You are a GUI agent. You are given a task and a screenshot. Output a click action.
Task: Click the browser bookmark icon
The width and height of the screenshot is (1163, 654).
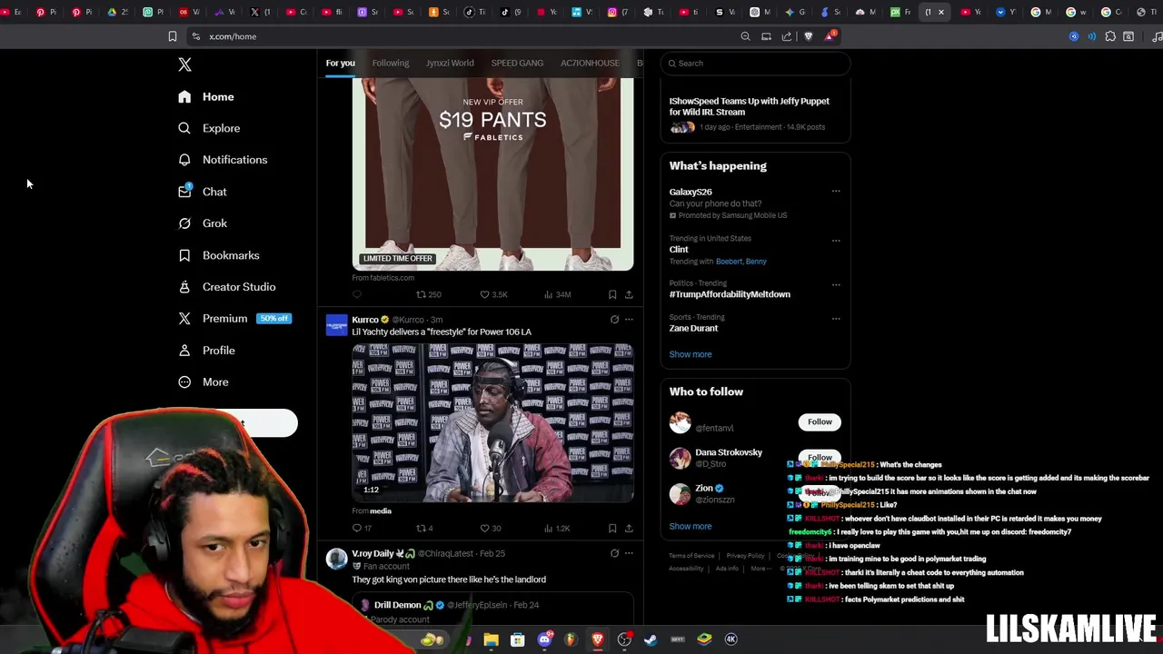tap(173, 36)
